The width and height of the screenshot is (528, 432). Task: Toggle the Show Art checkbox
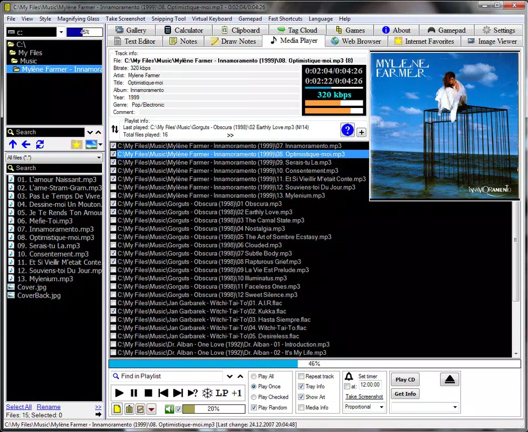pos(301,397)
